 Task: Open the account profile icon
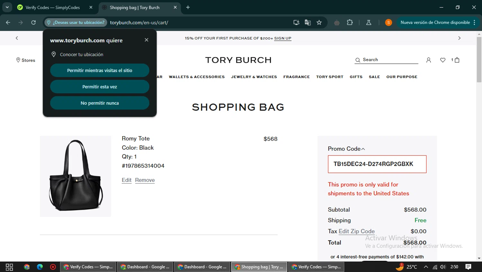(x=428, y=60)
